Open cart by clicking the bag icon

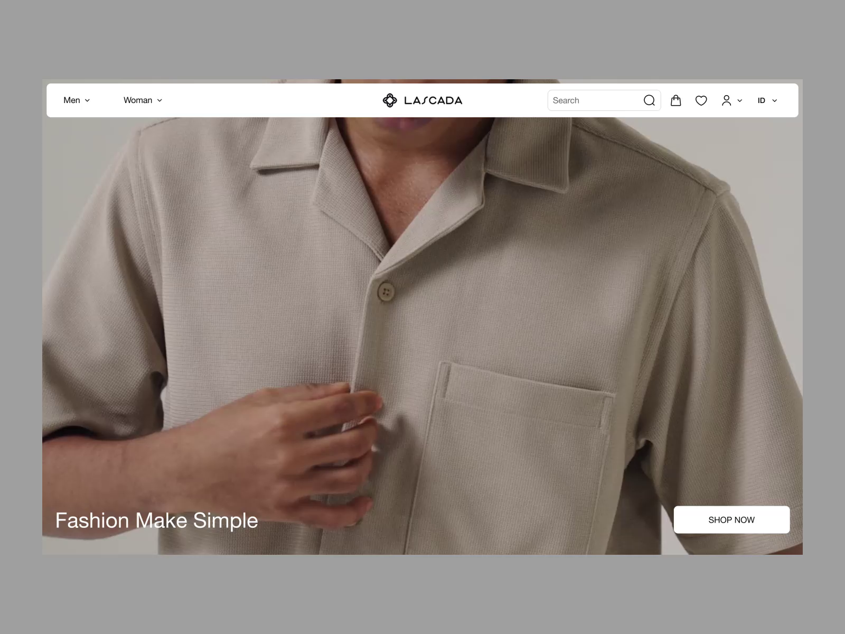tap(676, 100)
